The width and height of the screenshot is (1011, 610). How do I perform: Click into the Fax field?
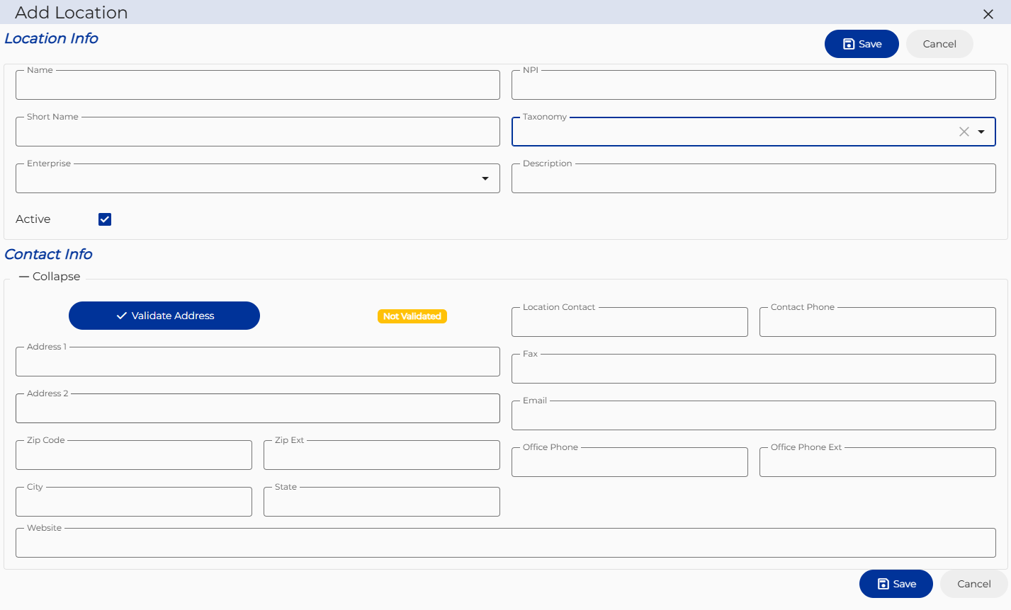point(754,369)
